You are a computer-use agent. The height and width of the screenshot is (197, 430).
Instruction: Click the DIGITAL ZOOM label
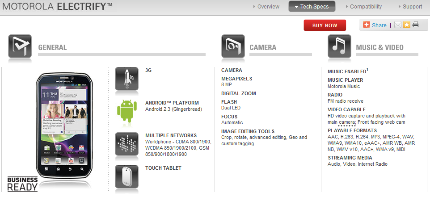[x=239, y=93]
